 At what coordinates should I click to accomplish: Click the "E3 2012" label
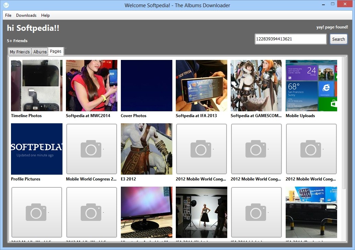[x=128, y=179]
